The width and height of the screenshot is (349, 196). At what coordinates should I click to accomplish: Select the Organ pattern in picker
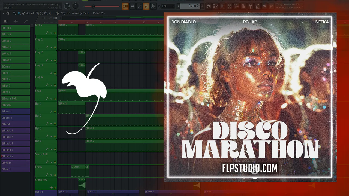[x=16, y=163]
